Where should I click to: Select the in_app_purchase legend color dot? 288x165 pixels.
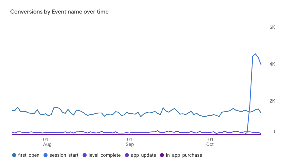(162, 155)
